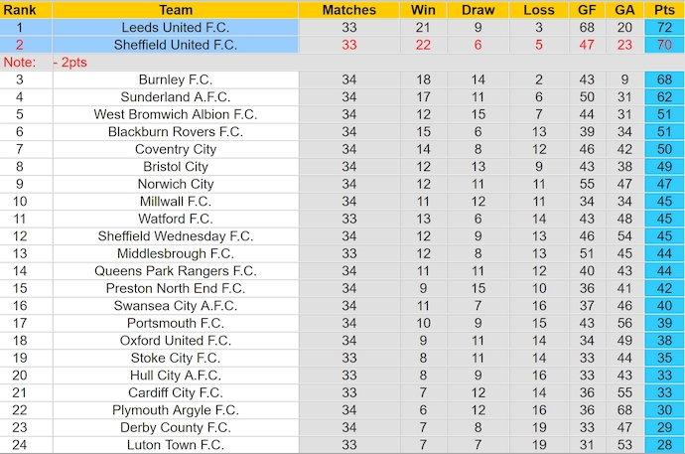Open the Plymouth Argyle F.C. entry
Image resolution: width=685 pixels, height=454 pixels.
[x=176, y=409]
